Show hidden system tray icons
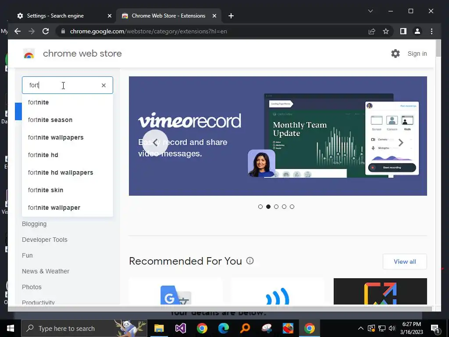The image size is (449, 337). click(360, 328)
